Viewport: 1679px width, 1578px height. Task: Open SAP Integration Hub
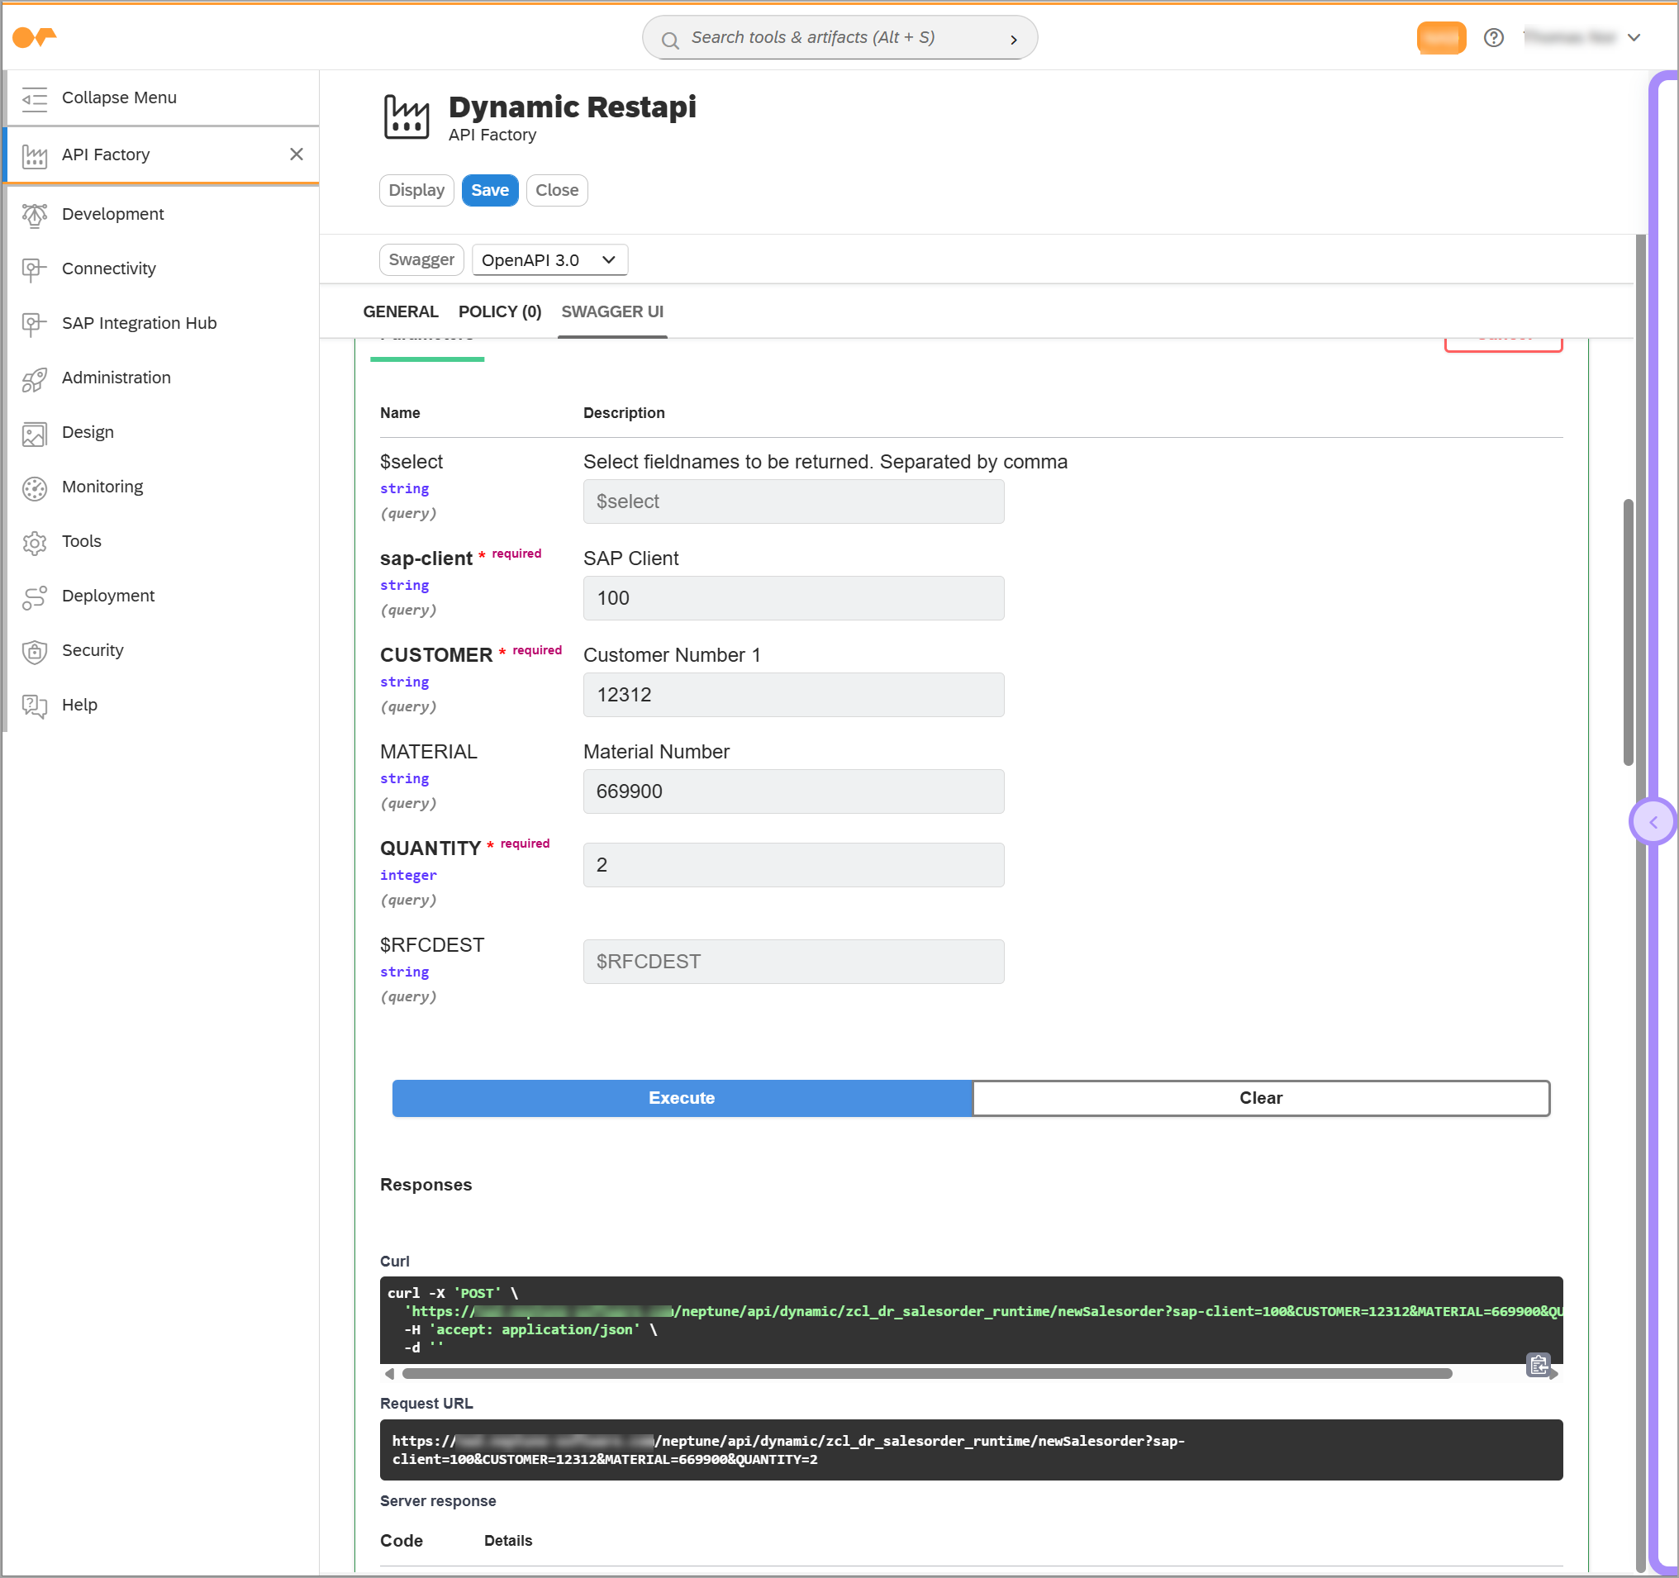point(34,323)
